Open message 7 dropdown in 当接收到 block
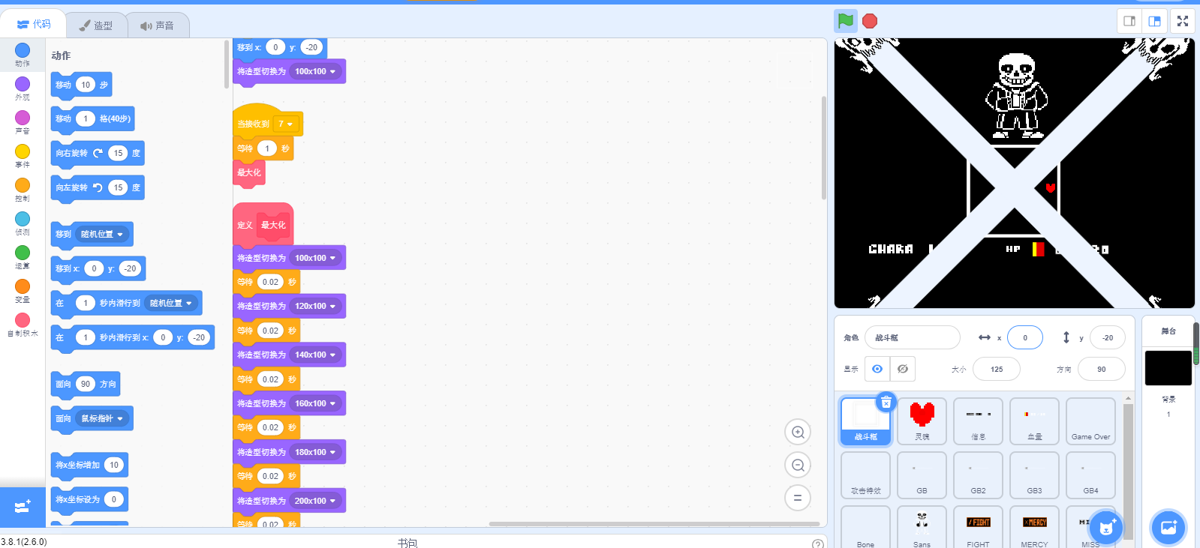The height and width of the screenshot is (548, 1200). [x=286, y=124]
